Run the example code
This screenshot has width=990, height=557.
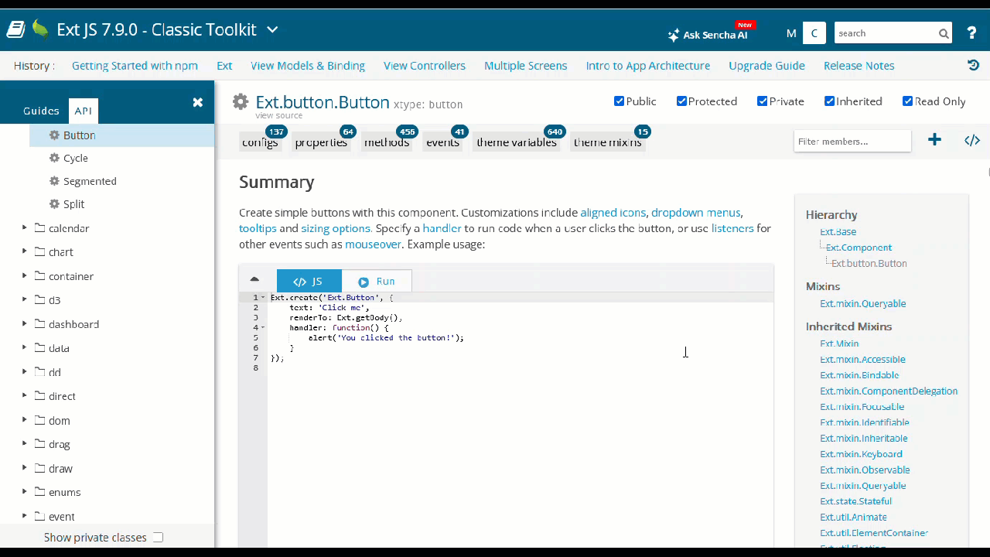377,282
